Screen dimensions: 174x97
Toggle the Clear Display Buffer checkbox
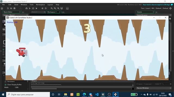tap(5, 85)
